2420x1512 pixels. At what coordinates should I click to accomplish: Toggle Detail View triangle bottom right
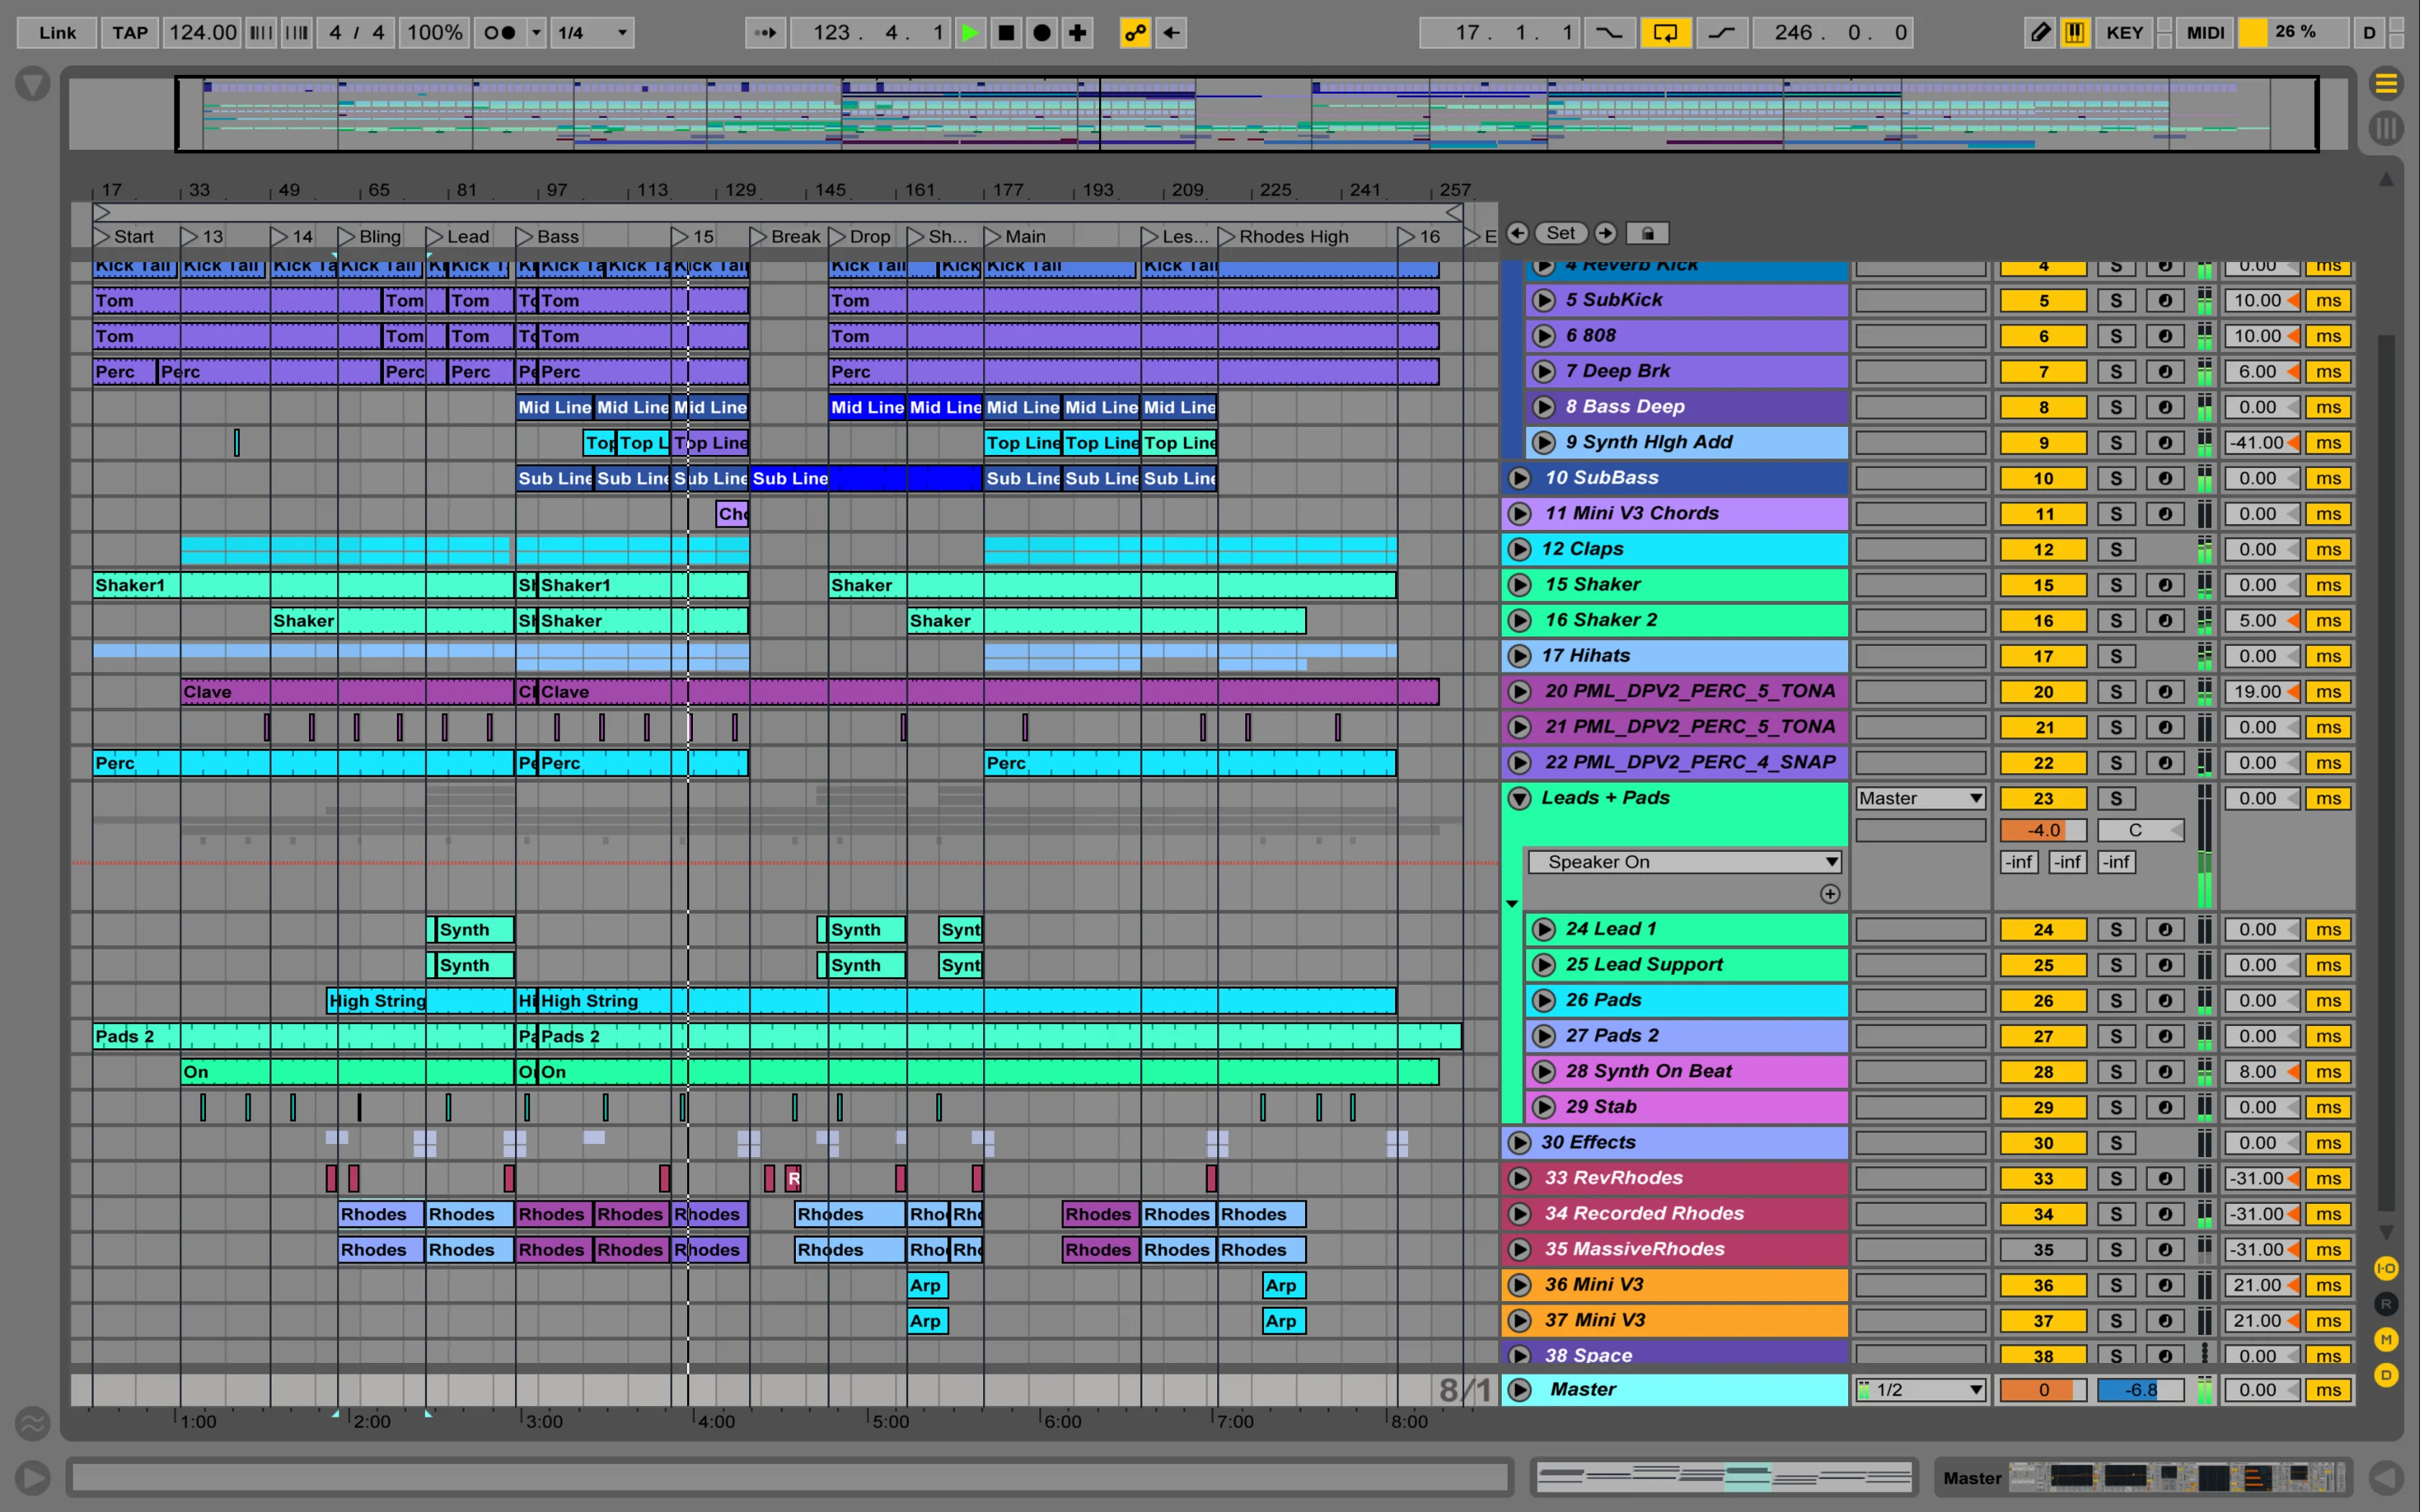[2386, 1477]
